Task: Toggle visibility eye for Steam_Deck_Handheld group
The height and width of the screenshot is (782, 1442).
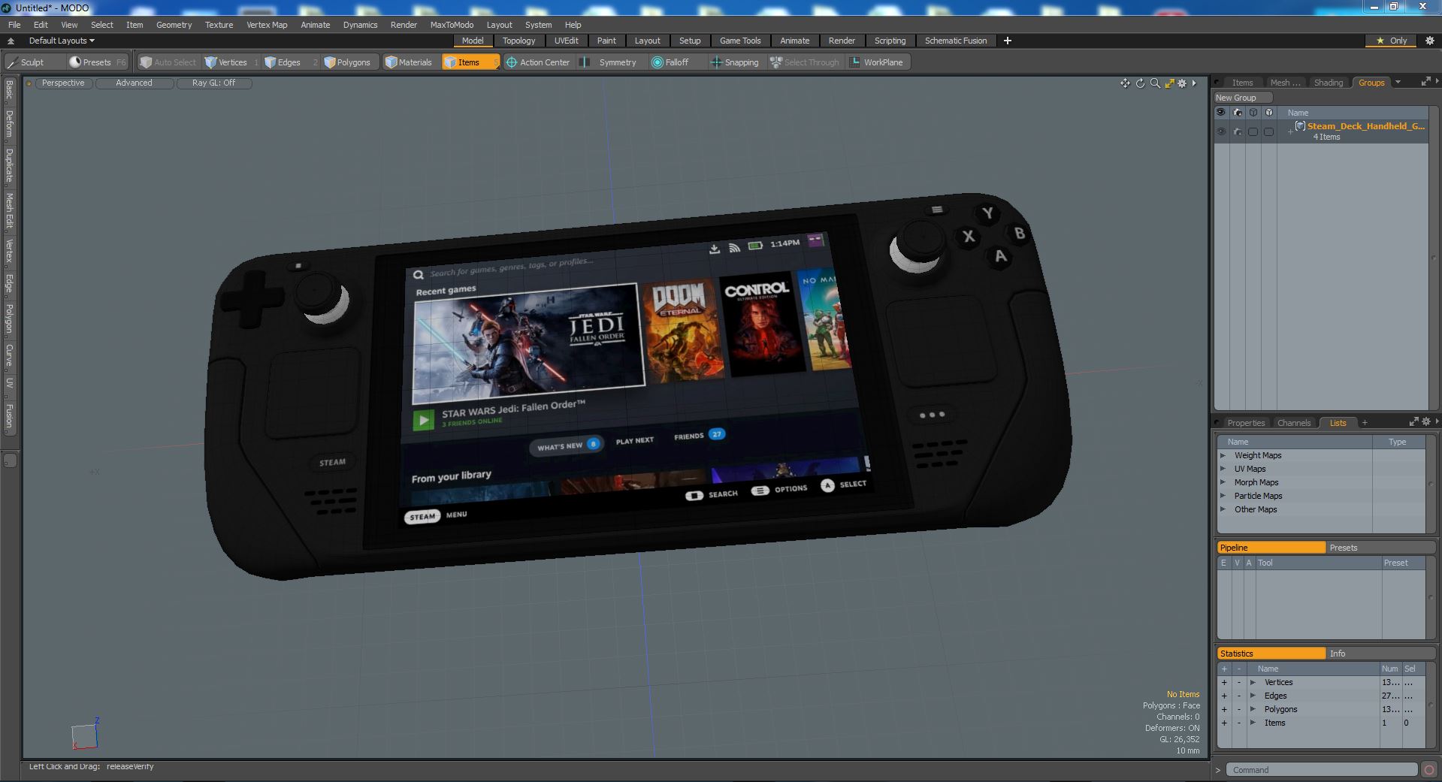Action: (1221, 131)
